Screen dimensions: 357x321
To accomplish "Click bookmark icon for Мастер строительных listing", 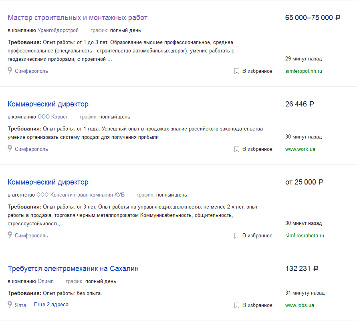I will click(x=237, y=71).
